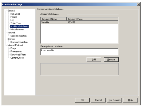Select the Variable row in the table
The width and height of the screenshot is (142, 107).
tap(79, 22)
